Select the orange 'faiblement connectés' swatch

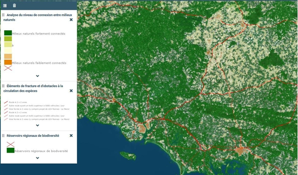click(8, 62)
